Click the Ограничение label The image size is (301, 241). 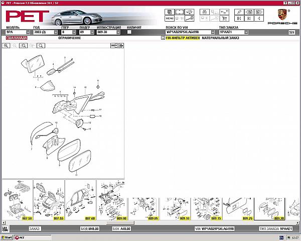[x=70, y=38]
